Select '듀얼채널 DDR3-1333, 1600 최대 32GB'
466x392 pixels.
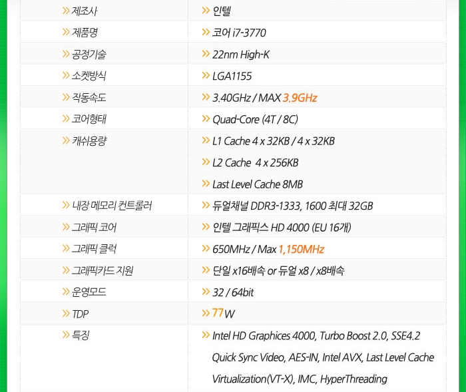292,206
